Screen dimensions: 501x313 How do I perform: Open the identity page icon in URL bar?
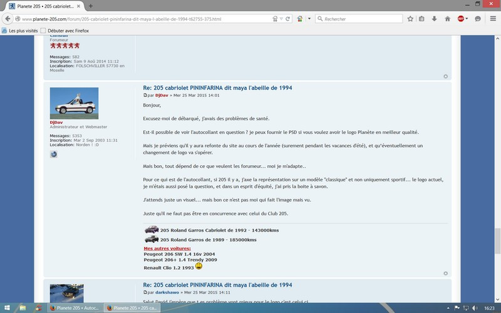coord(18,19)
